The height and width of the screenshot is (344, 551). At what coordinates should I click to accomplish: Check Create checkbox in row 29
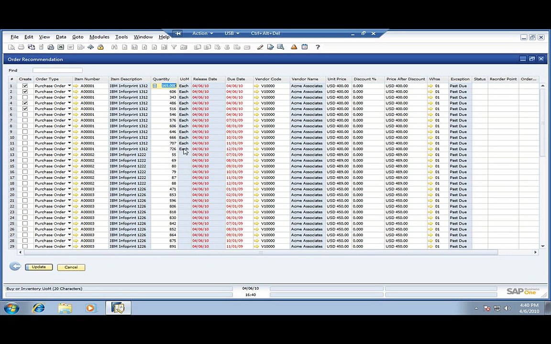coord(25,246)
